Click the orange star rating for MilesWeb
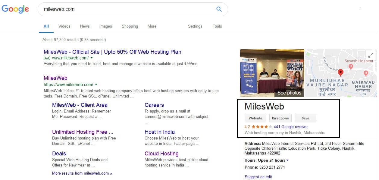Viewport: 379px width, 180px height. tap(262, 127)
